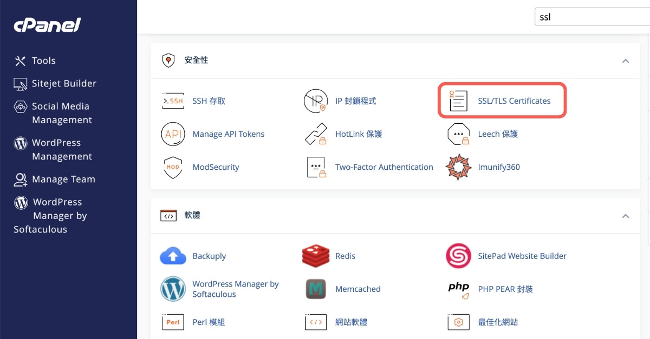Click the Manage API Tokens link

point(229,134)
